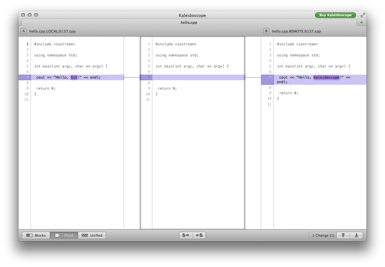385x267 pixels.
Task: Add a new tab with plus icon
Action: (362, 22)
